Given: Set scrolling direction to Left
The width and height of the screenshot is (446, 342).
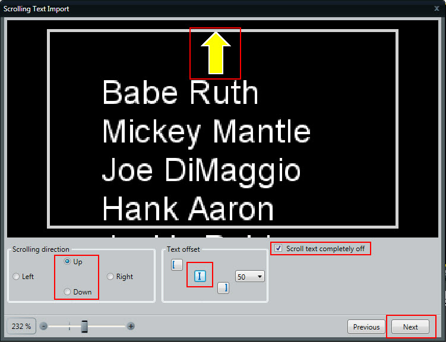Looking at the screenshot, I should (16, 277).
